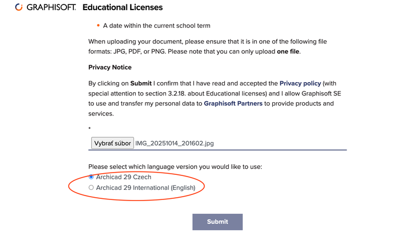Image resolution: width=402 pixels, height=248 pixels.
Task: Click bold Submit word in the privacy paragraph
Action: (141, 83)
